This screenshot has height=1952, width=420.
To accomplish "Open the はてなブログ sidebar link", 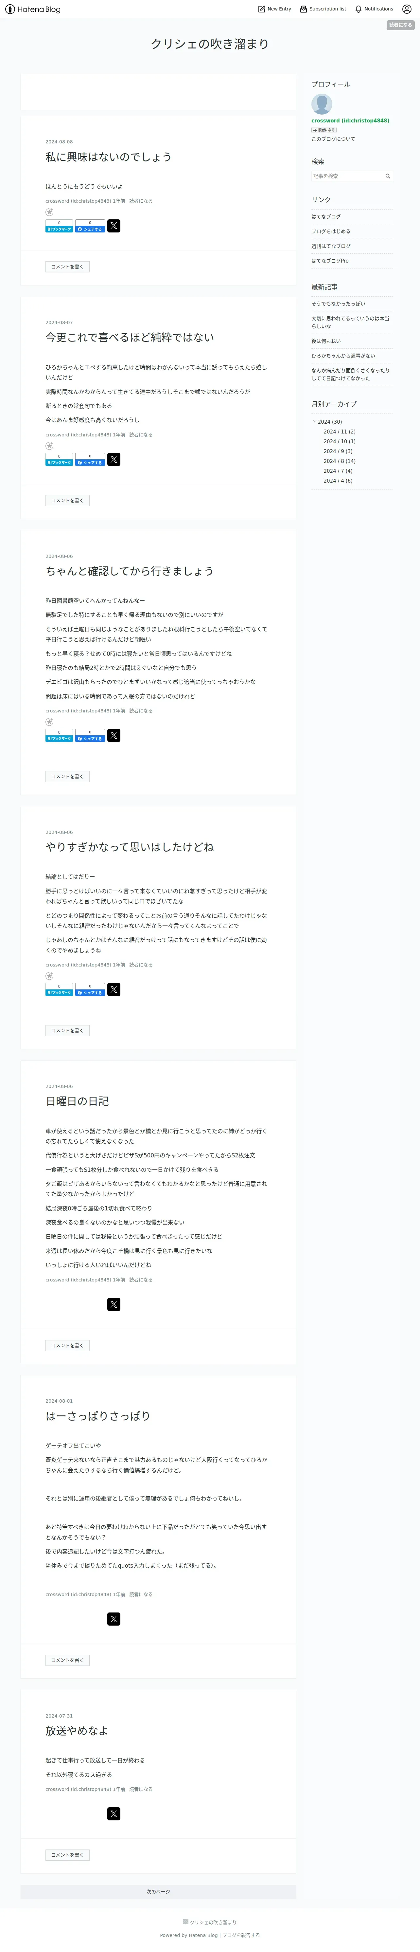I will pyautogui.click(x=326, y=217).
